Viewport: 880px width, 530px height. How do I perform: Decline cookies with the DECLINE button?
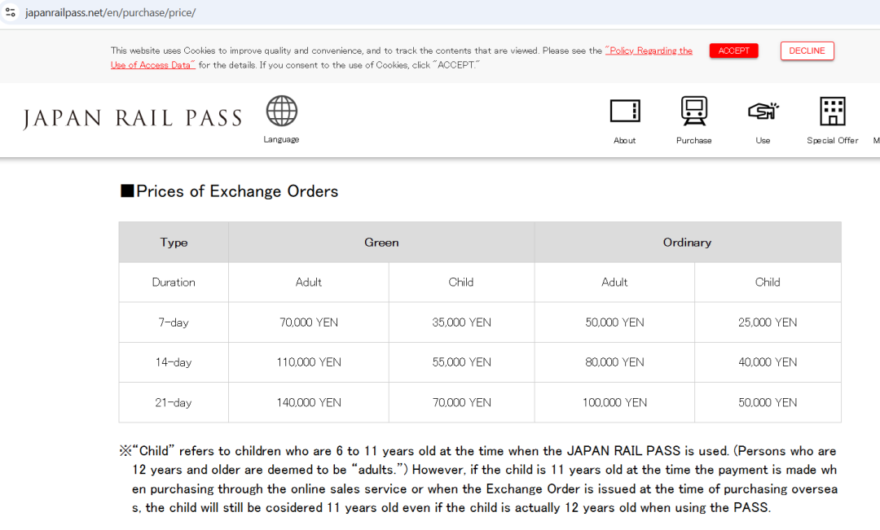[807, 50]
